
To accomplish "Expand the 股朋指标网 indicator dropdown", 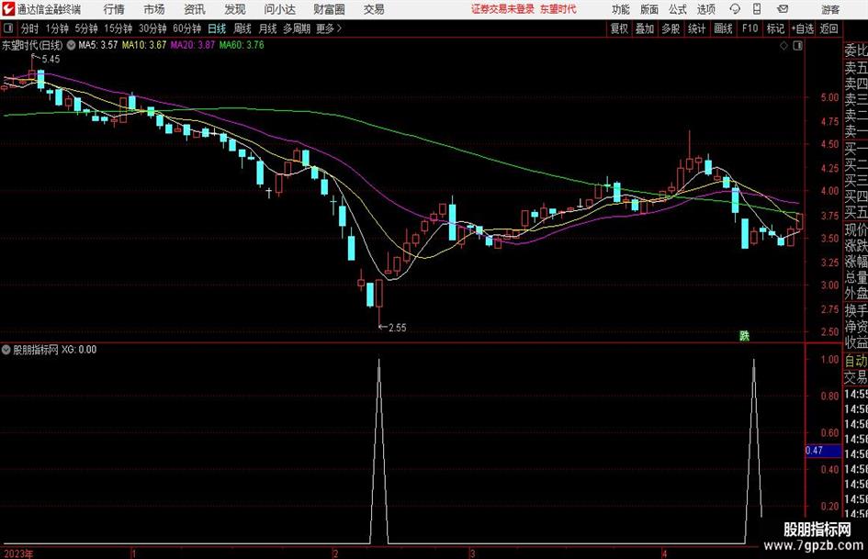I will [x=6, y=350].
